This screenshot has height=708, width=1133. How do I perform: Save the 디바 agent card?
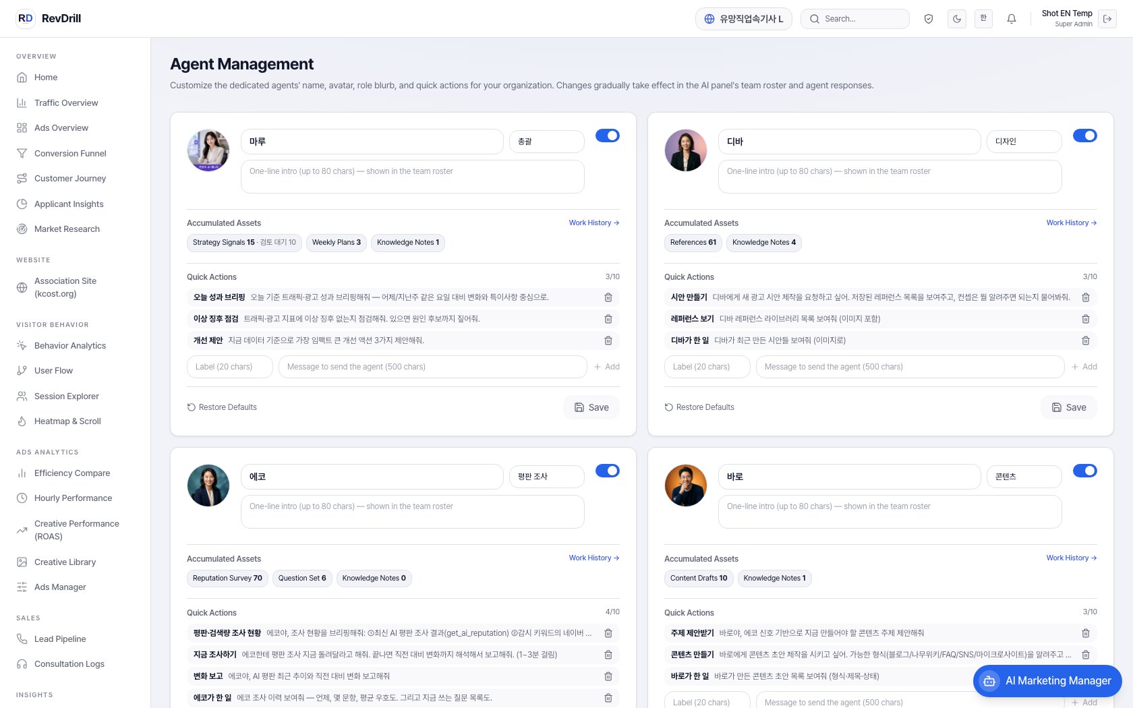pos(1069,407)
